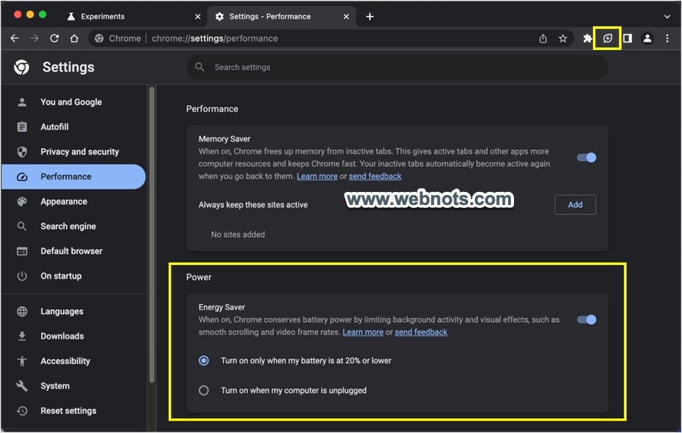The image size is (682, 433).
Task: Disable the Energy Saver toggle
Action: click(x=587, y=319)
